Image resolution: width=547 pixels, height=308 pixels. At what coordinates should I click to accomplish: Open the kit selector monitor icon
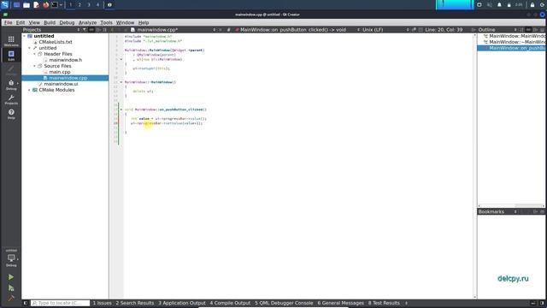[x=11, y=258]
